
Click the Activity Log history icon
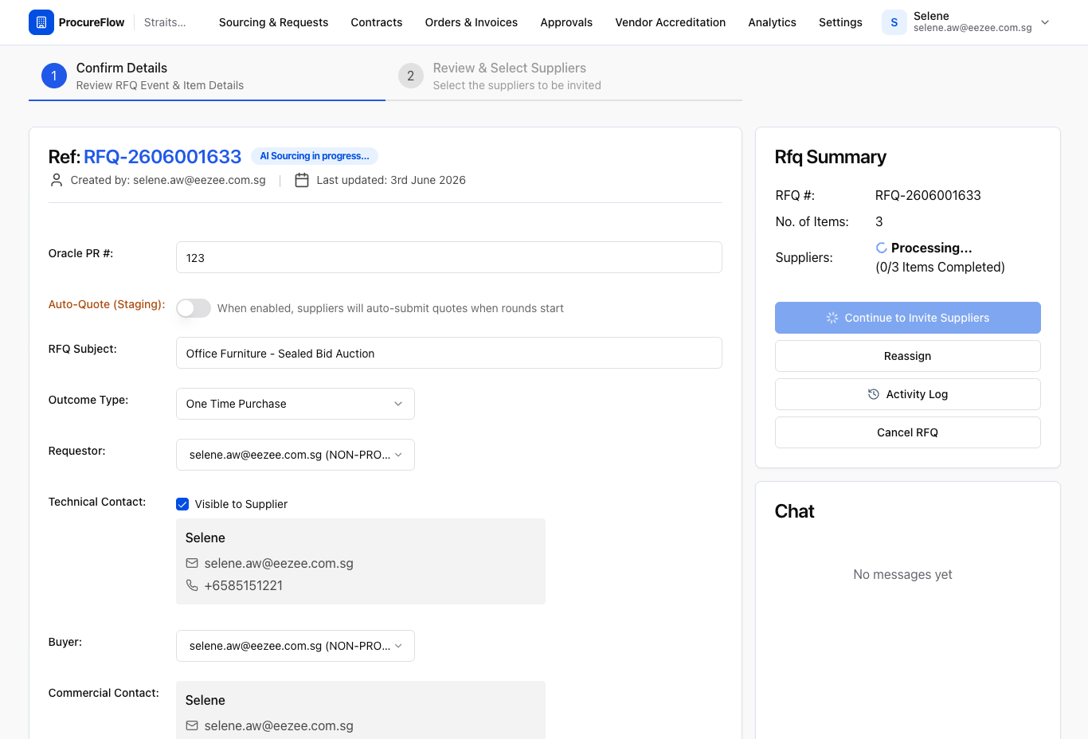(x=874, y=394)
